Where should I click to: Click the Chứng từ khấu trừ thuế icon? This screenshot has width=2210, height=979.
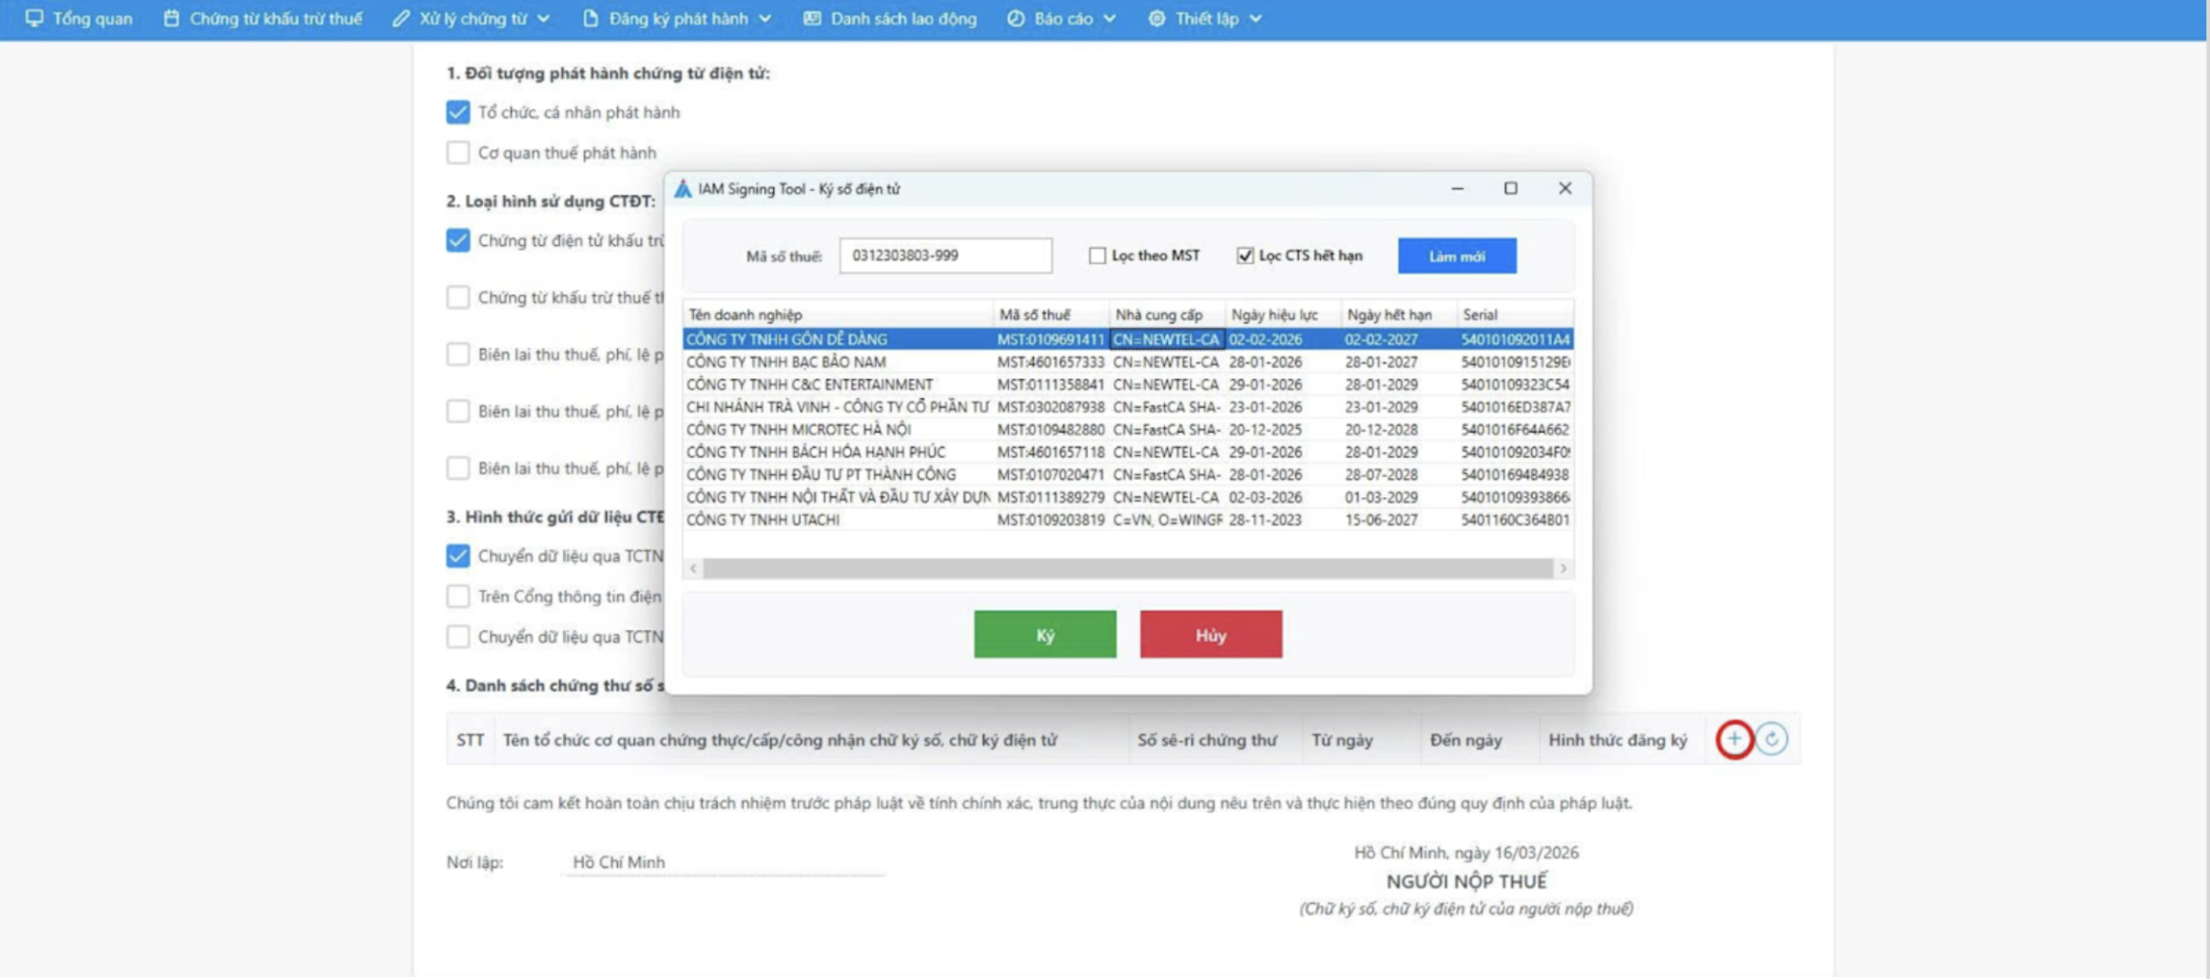click(x=171, y=18)
